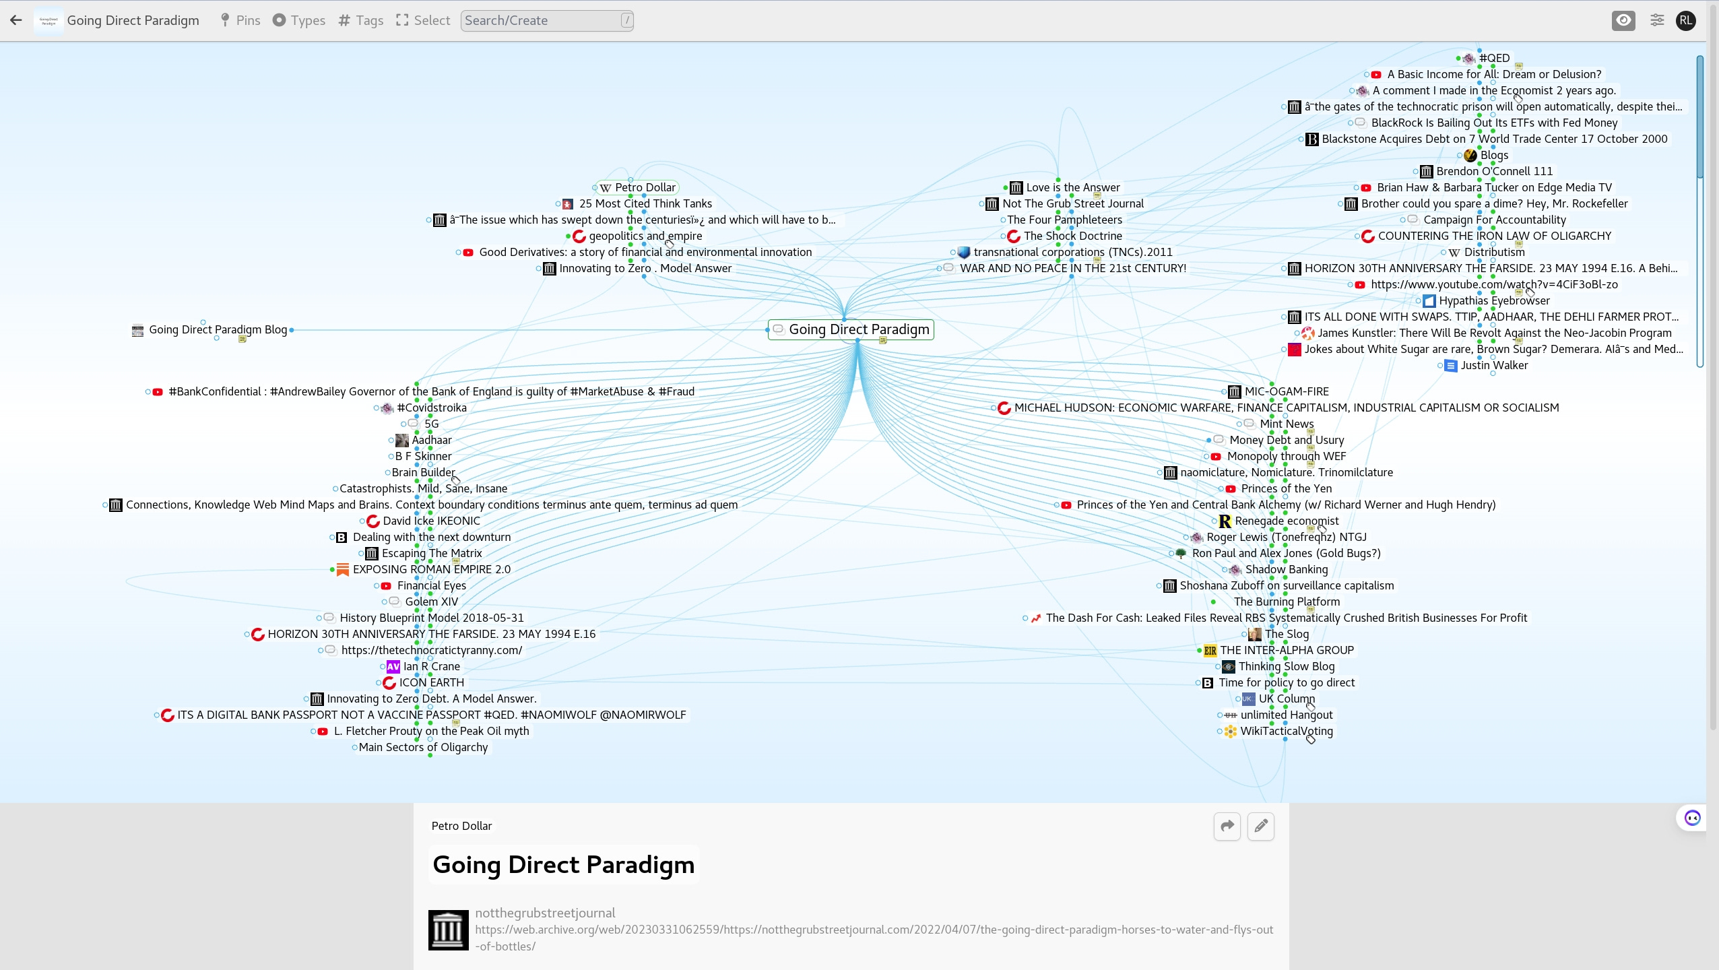Click the photo icon beside Aadhaar

point(402,441)
